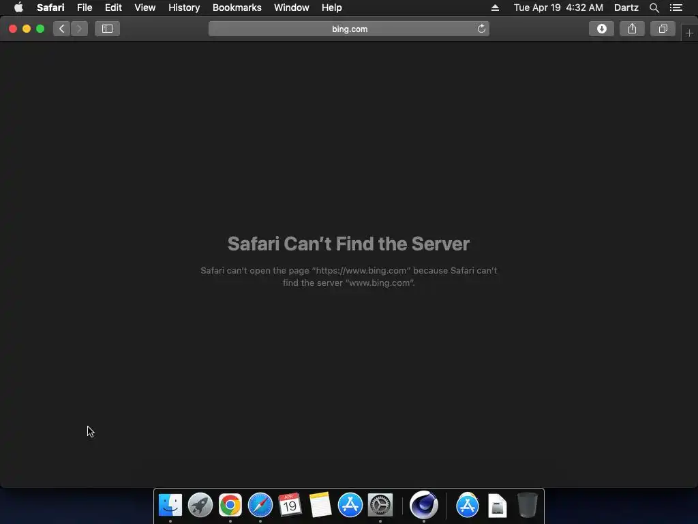
Task: Open the document stack in Dock
Action: point(497,506)
